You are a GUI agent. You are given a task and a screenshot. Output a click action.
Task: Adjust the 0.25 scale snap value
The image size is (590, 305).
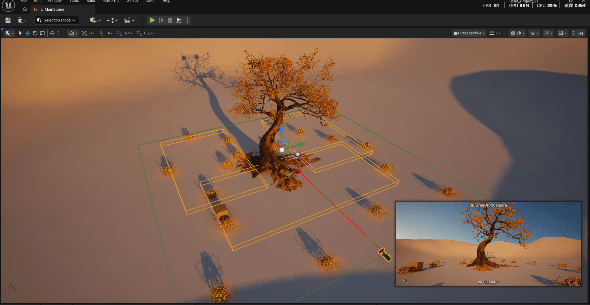pyautogui.click(x=147, y=33)
